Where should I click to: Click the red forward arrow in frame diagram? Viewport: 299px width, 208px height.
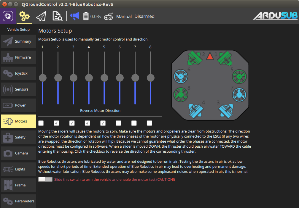coord(210,56)
